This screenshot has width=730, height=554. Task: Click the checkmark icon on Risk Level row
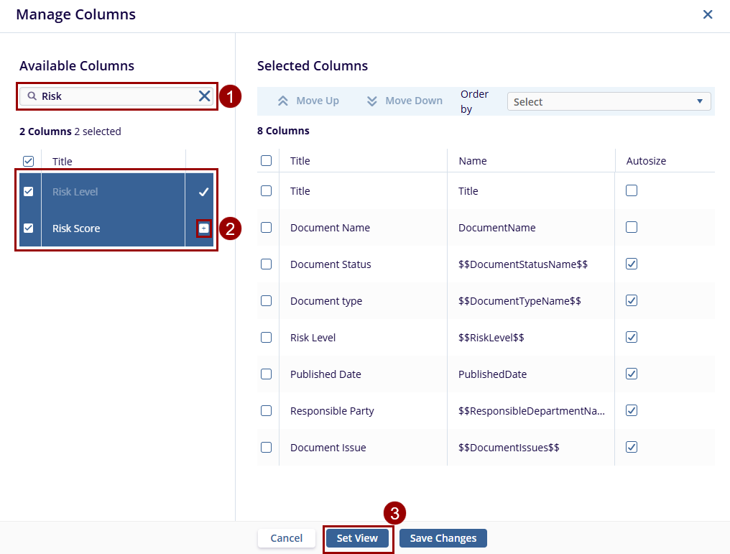pos(204,192)
